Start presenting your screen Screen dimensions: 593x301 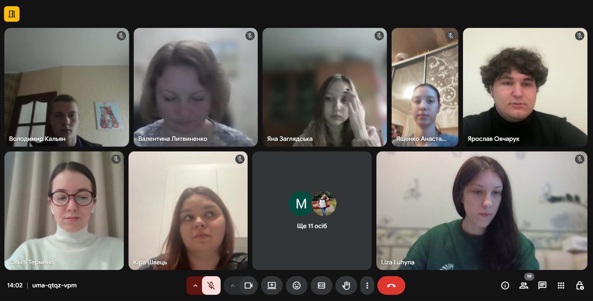pyautogui.click(x=272, y=285)
